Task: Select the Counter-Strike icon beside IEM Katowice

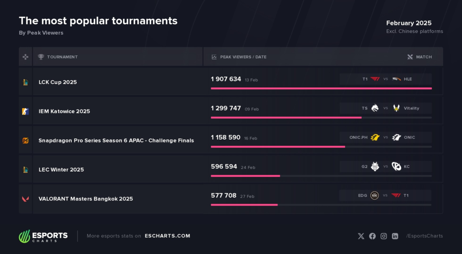Action: 26,111
